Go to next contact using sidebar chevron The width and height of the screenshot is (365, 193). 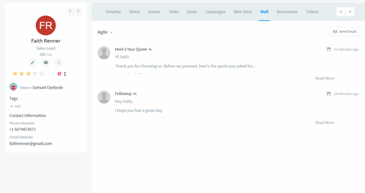78,11
